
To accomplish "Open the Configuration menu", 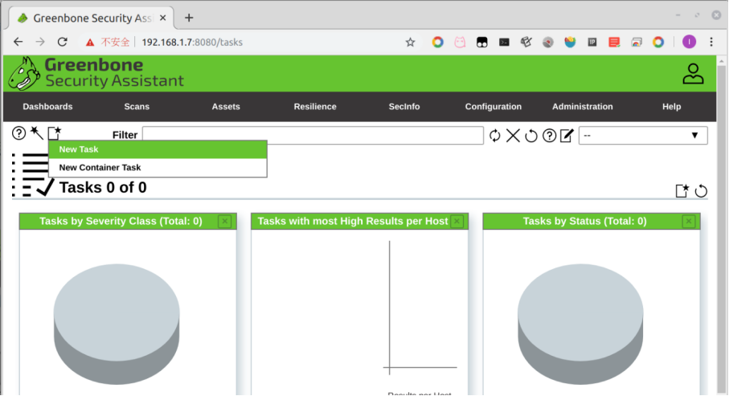I will pyautogui.click(x=493, y=106).
